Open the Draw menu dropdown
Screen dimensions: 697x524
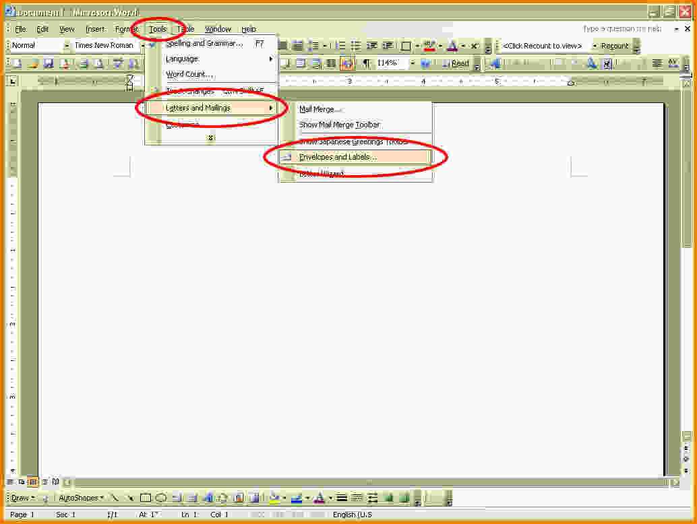tap(23, 498)
